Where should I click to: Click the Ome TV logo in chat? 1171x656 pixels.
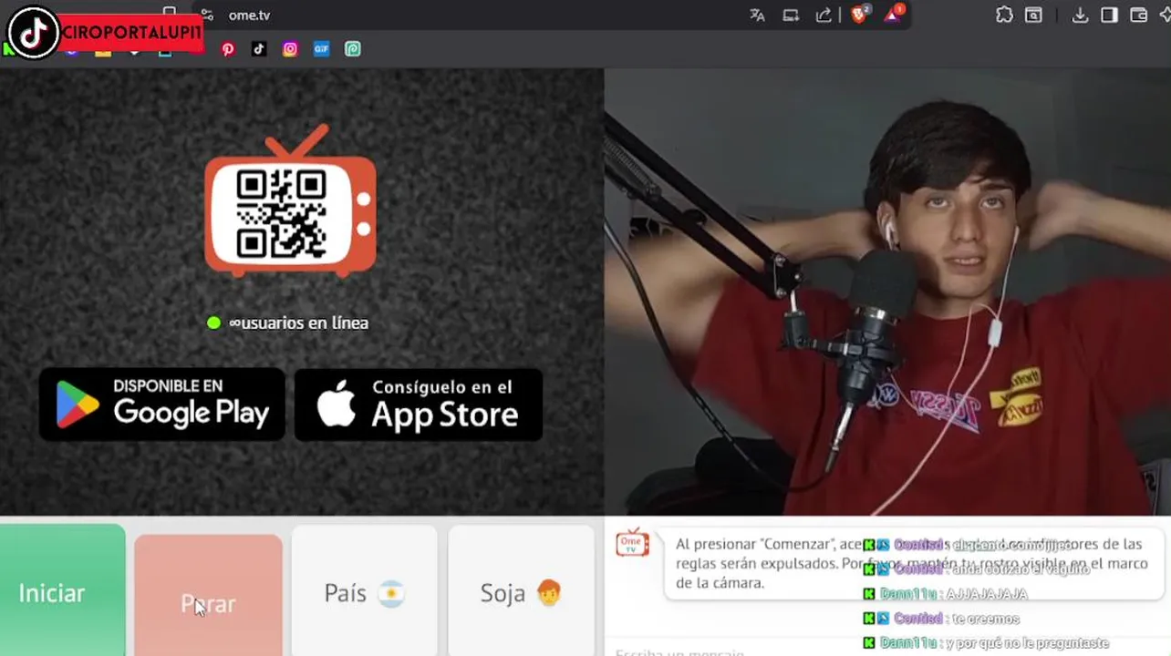pyautogui.click(x=632, y=543)
